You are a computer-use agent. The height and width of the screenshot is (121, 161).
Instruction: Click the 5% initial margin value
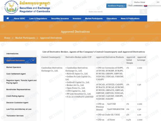128,115
